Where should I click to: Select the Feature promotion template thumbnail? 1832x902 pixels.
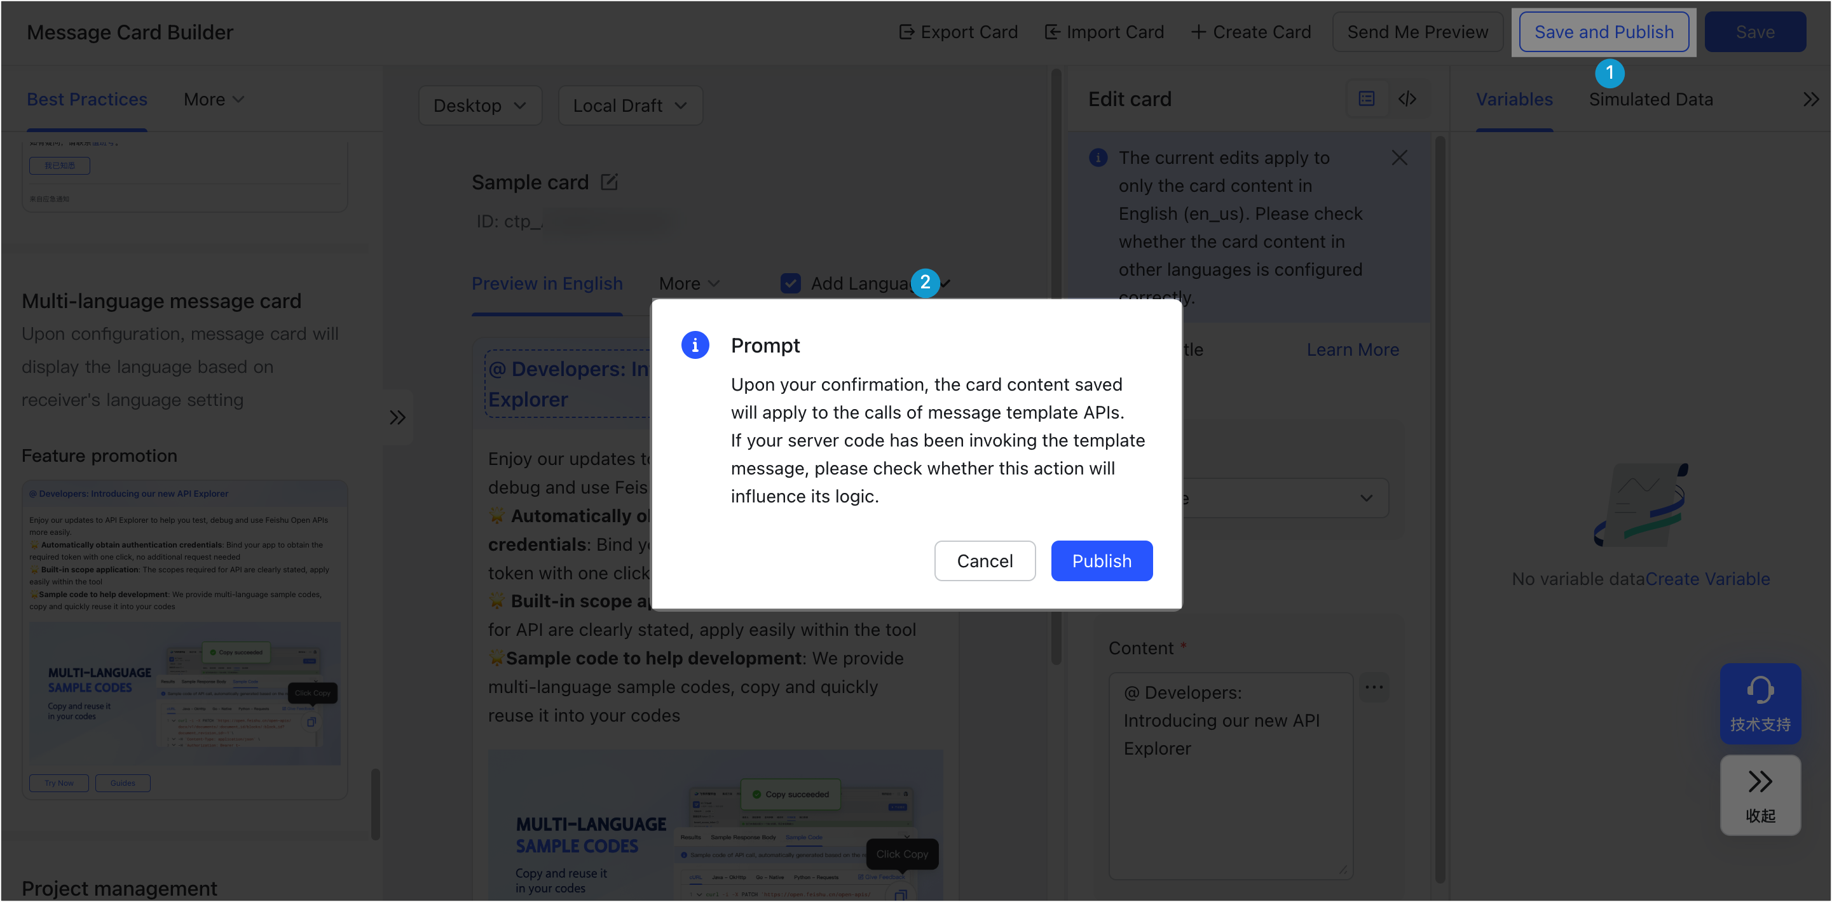(x=185, y=639)
